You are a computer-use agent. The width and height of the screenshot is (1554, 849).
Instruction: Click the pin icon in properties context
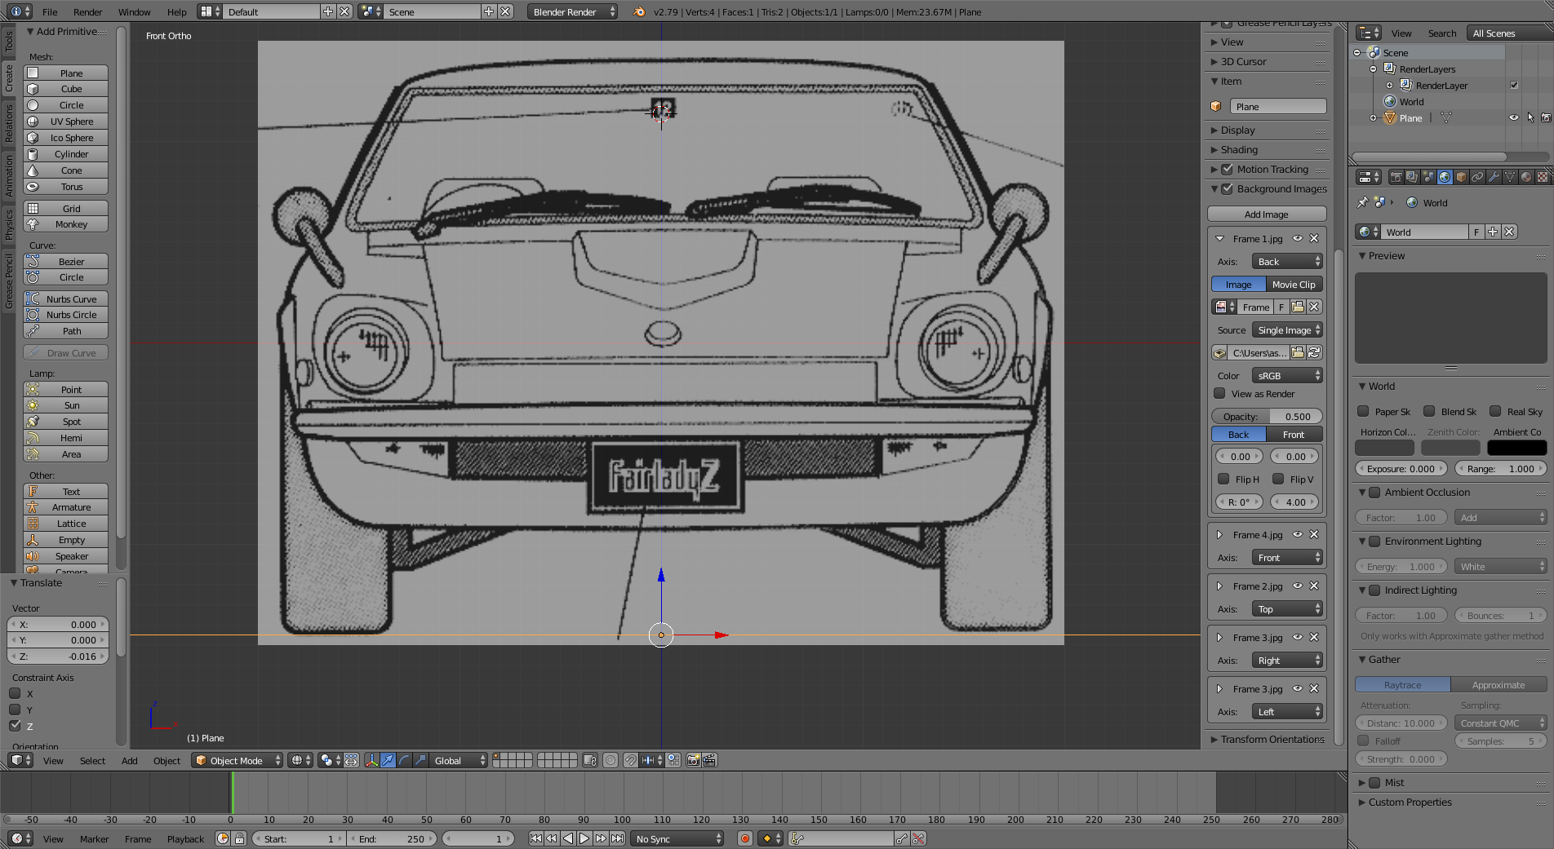[x=1362, y=202]
